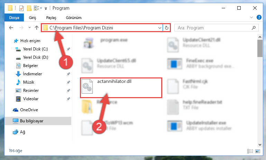Click the properties checkmark icon in title bar

click(x=21, y=8)
